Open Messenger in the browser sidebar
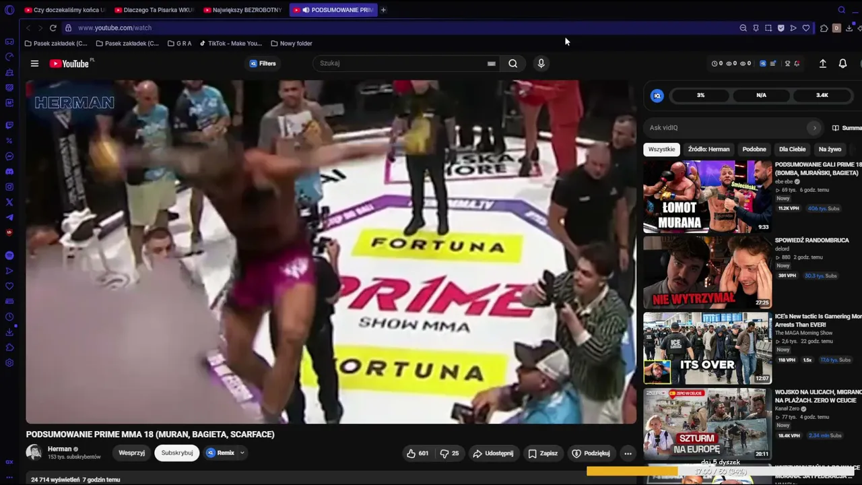This screenshot has width=862, height=485. [9, 156]
